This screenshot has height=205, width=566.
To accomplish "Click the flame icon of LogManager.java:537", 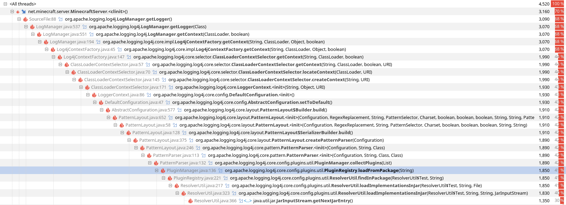I will [32, 27].
